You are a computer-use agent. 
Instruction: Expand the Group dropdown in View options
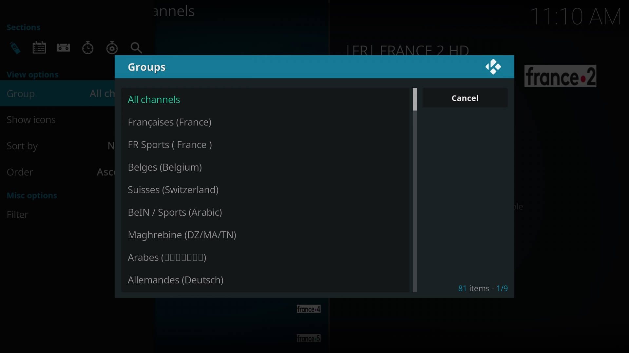point(56,93)
